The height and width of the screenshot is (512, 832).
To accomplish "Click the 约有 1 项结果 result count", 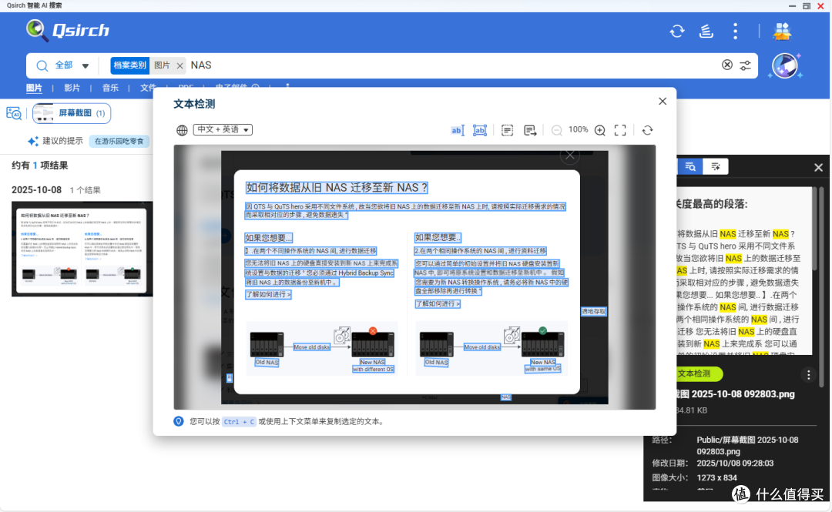I will (x=40, y=166).
